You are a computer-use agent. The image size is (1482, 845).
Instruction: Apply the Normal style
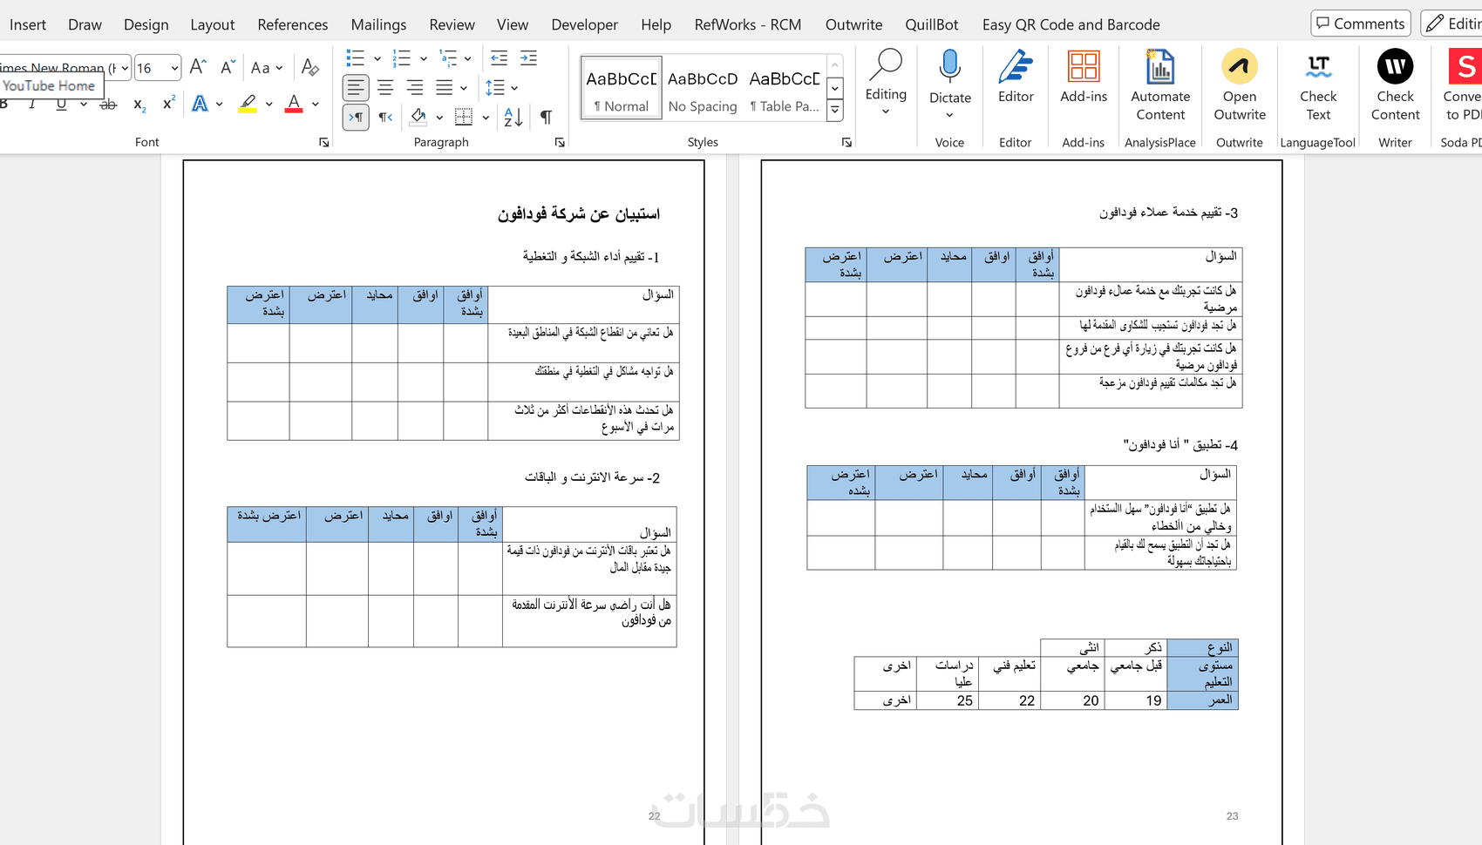pyautogui.click(x=622, y=88)
